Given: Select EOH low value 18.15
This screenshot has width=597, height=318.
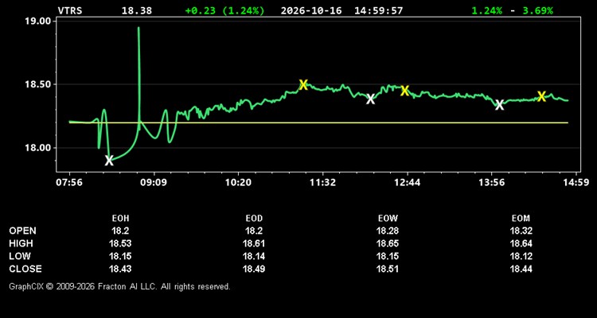Looking at the screenshot, I should pos(120,256).
